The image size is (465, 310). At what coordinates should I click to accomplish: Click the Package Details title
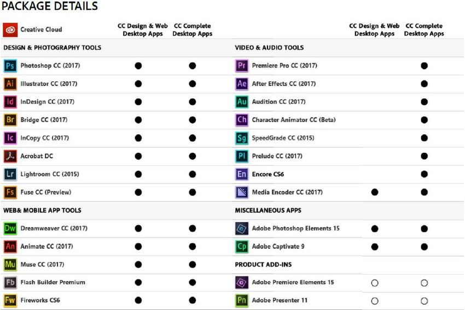[x=50, y=6]
